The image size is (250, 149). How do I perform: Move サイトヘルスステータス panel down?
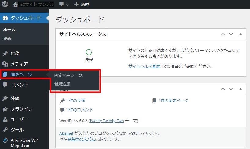(231, 34)
